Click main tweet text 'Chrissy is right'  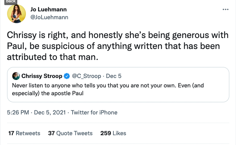(x=36, y=35)
